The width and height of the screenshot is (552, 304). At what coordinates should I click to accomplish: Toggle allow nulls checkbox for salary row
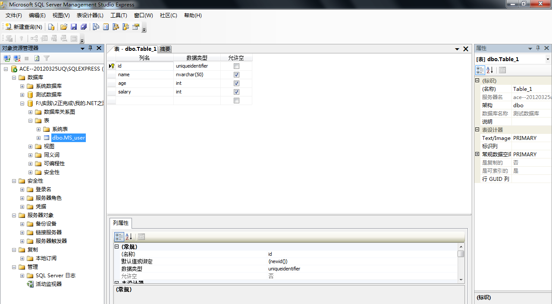(x=236, y=92)
